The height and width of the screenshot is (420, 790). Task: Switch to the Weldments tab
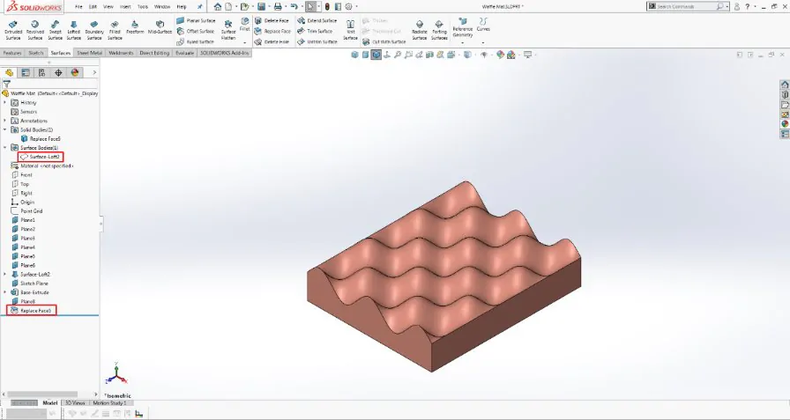(121, 53)
